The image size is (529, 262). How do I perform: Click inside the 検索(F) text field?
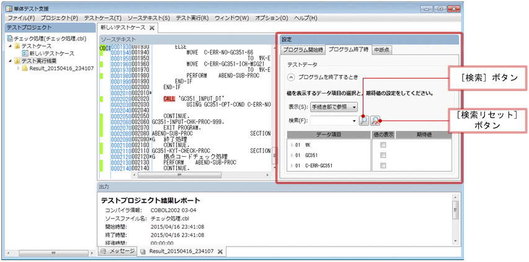click(x=331, y=121)
